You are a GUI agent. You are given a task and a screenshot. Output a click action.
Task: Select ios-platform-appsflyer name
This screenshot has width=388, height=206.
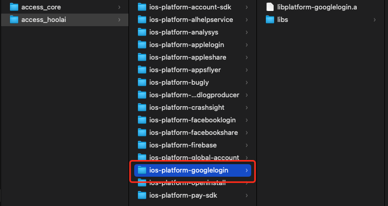[x=185, y=70]
